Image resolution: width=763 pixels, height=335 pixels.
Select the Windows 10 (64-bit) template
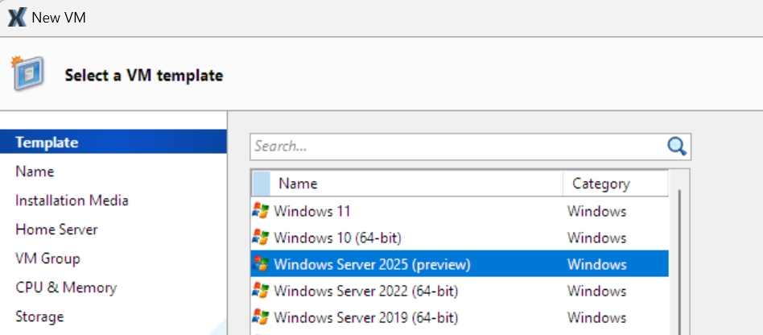[x=460, y=238]
